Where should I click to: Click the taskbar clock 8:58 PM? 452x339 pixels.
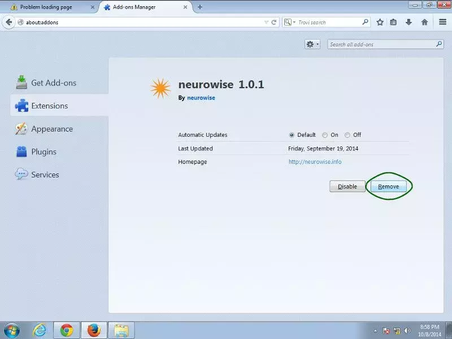429,331
